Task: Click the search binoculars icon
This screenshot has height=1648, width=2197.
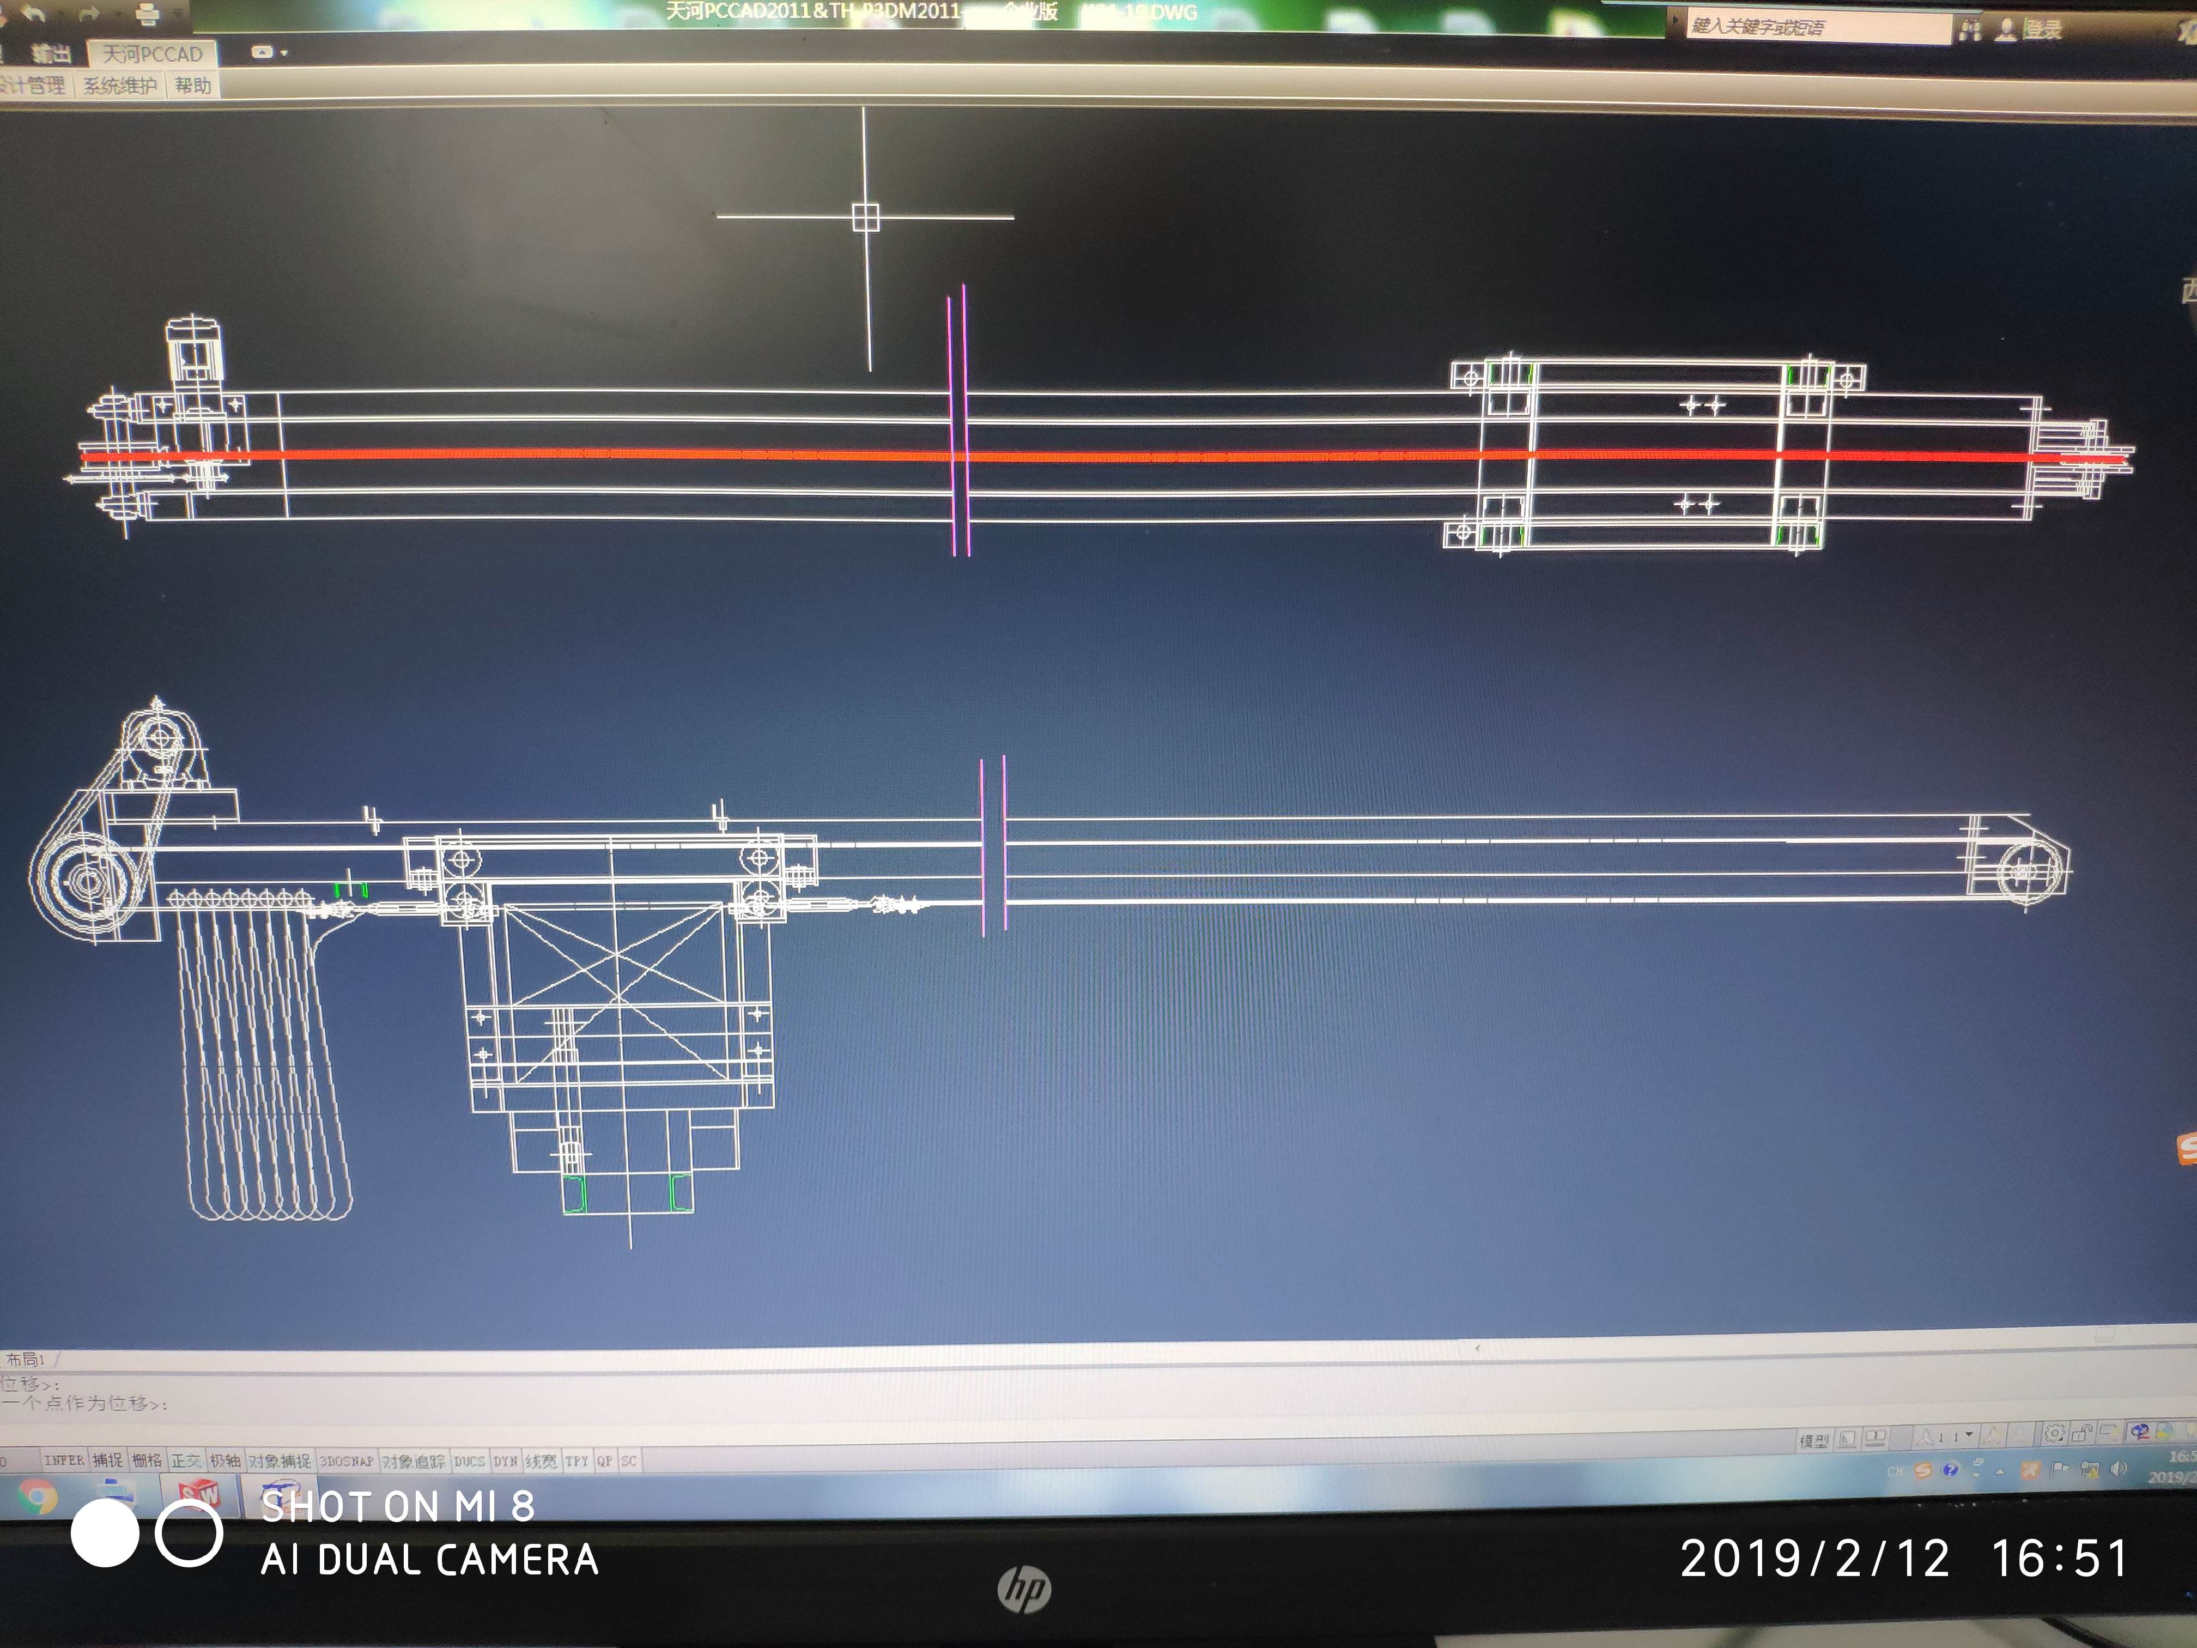Action: 1970,31
